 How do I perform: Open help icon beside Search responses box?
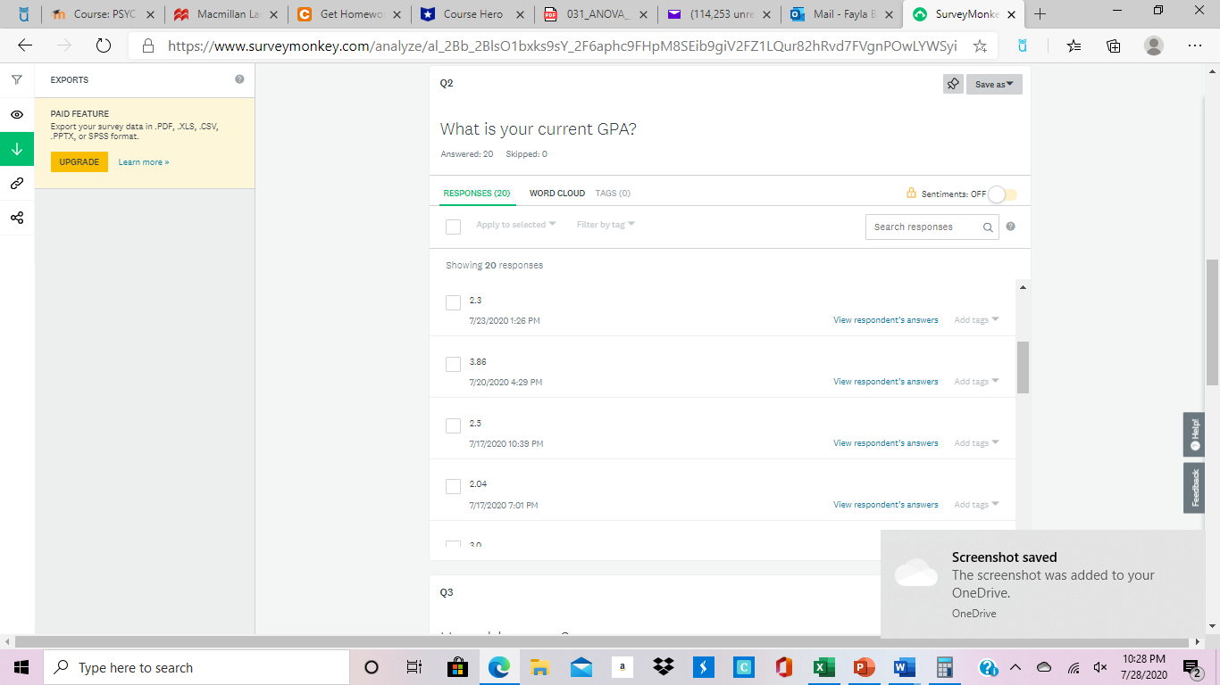1011,227
